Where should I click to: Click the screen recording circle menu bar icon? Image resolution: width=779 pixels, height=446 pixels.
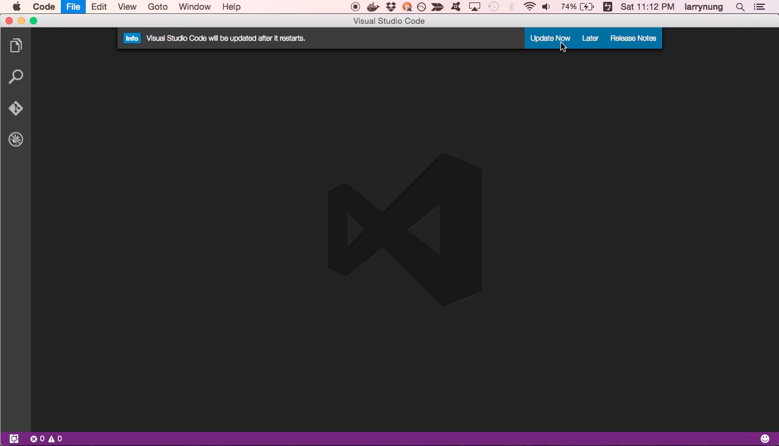pyautogui.click(x=355, y=7)
